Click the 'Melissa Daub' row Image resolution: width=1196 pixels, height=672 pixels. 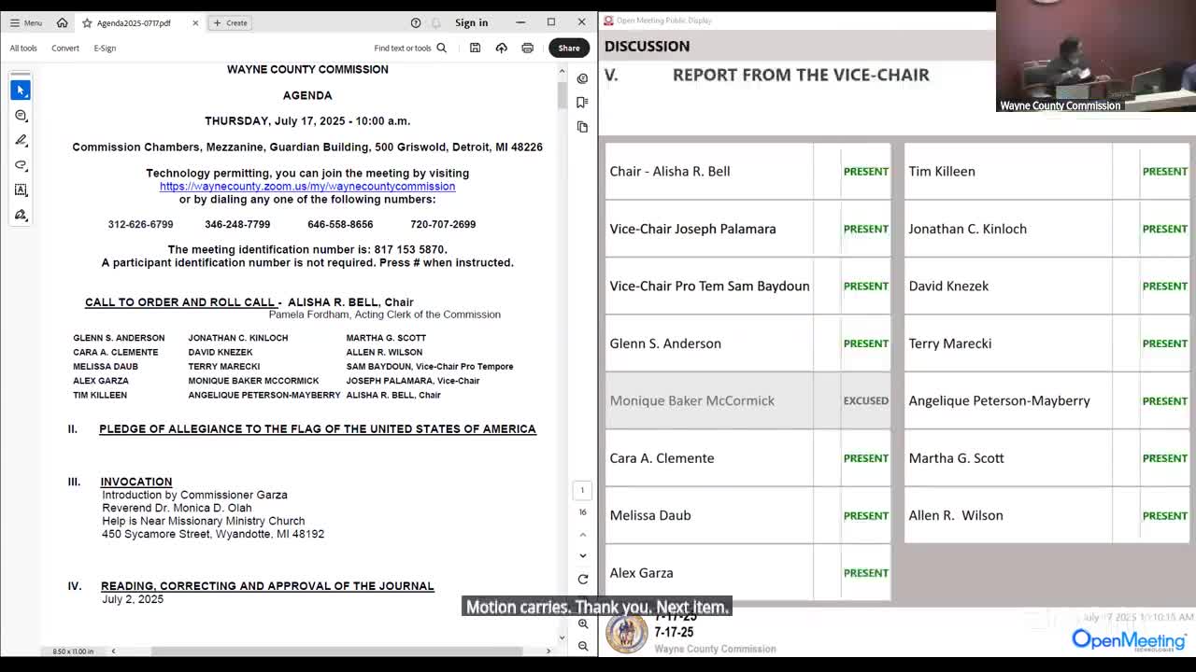pos(747,515)
